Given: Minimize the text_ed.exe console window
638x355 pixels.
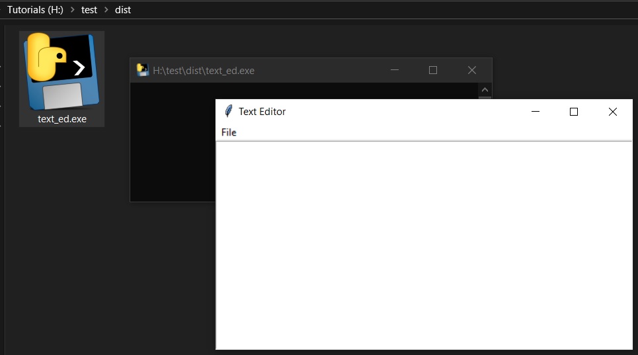Looking at the screenshot, I should click(x=394, y=70).
